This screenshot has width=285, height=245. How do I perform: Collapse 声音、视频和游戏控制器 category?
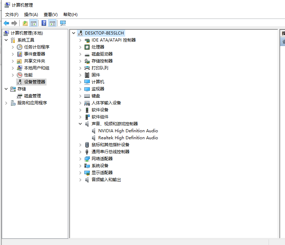80,124
